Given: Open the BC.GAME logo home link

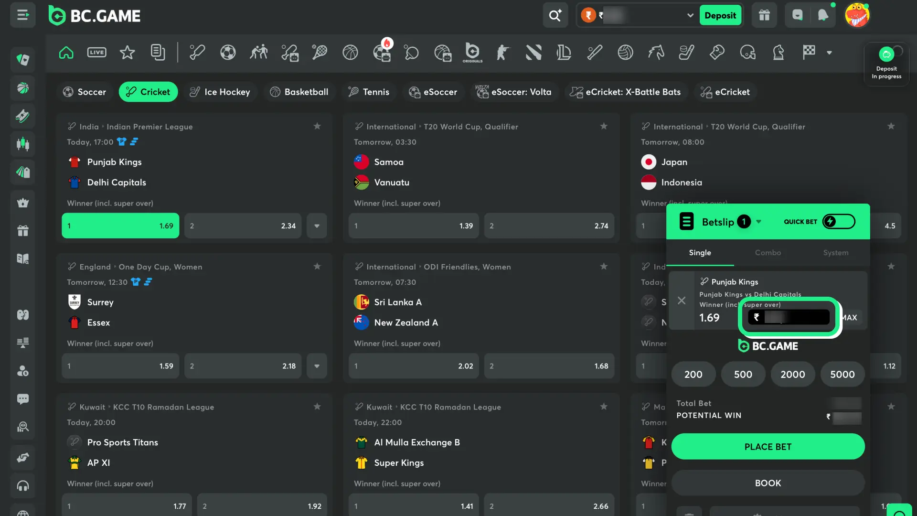Looking at the screenshot, I should [x=95, y=16].
